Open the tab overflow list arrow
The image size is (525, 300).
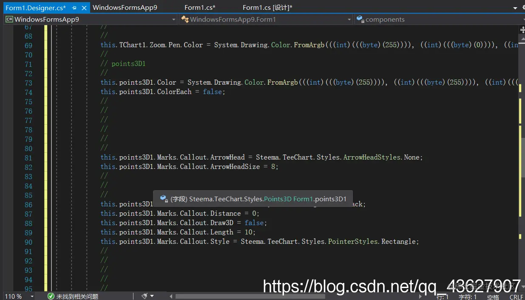click(x=515, y=8)
